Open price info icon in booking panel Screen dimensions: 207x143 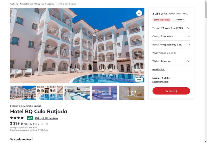click(187, 14)
